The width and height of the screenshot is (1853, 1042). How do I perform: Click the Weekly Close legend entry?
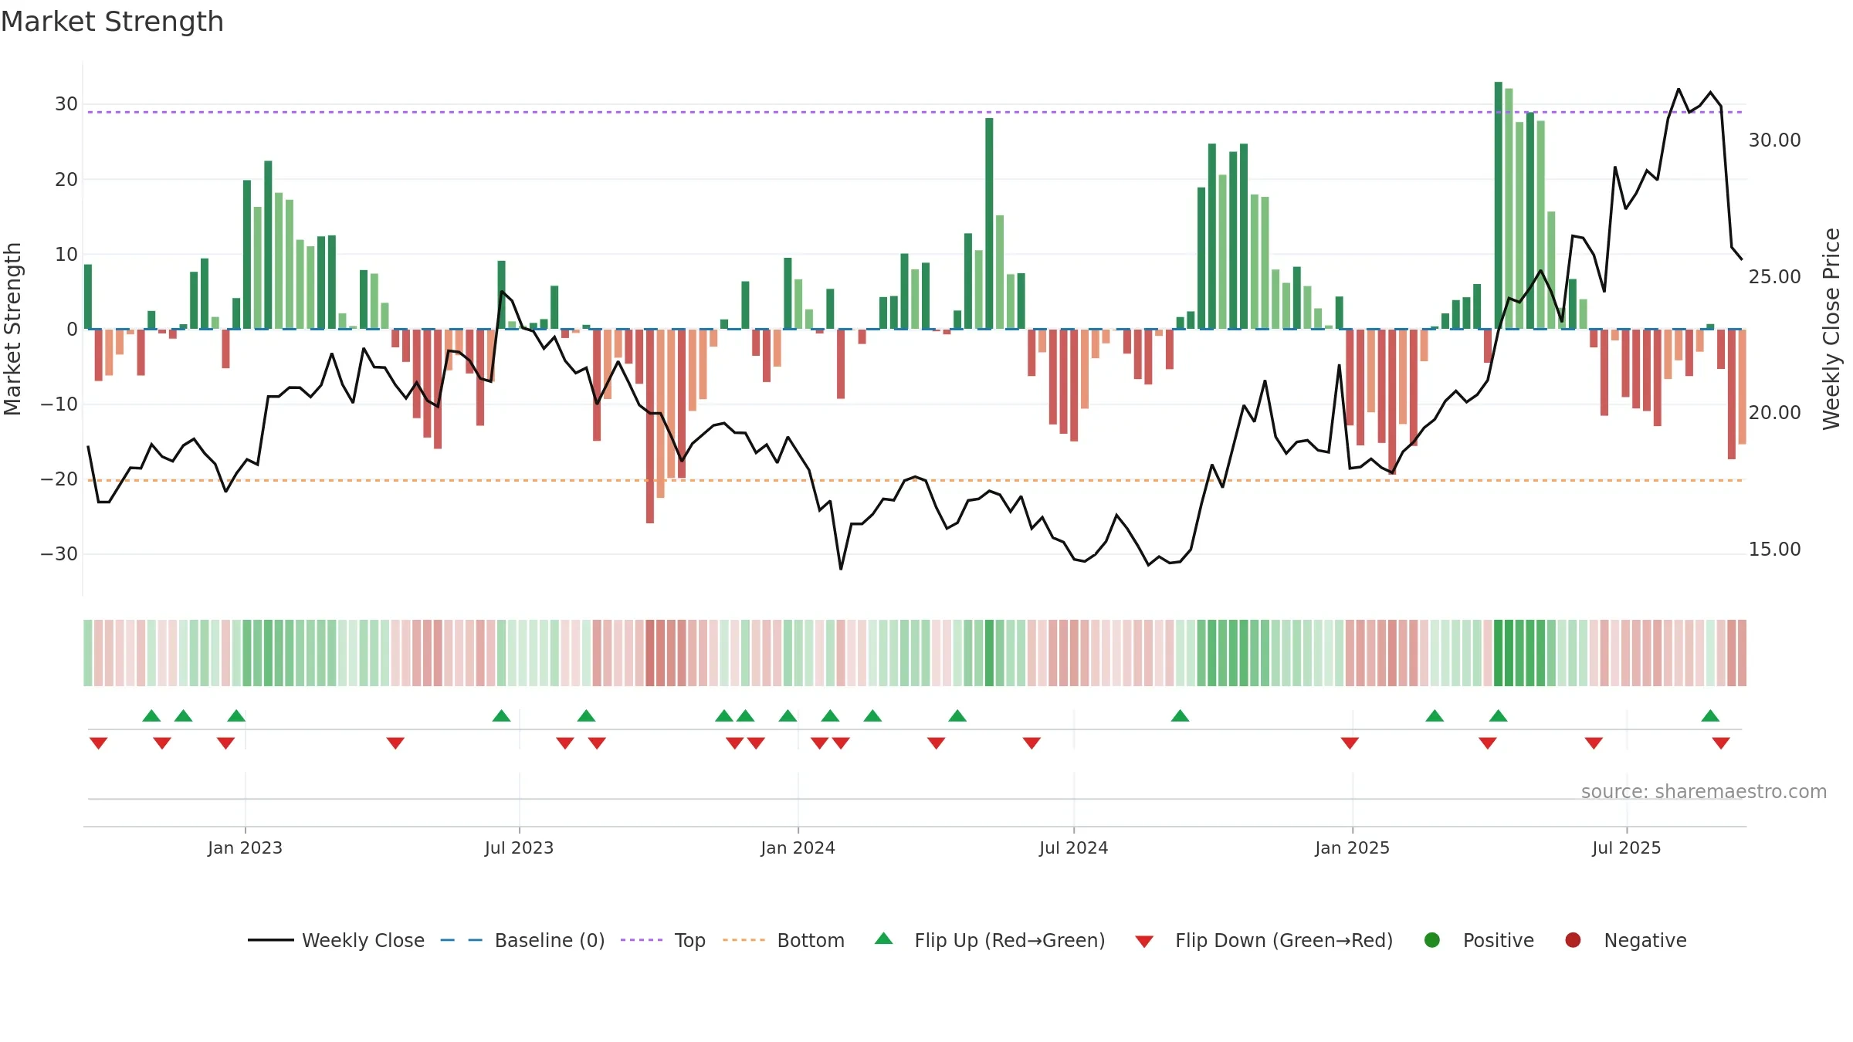(x=336, y=940)
